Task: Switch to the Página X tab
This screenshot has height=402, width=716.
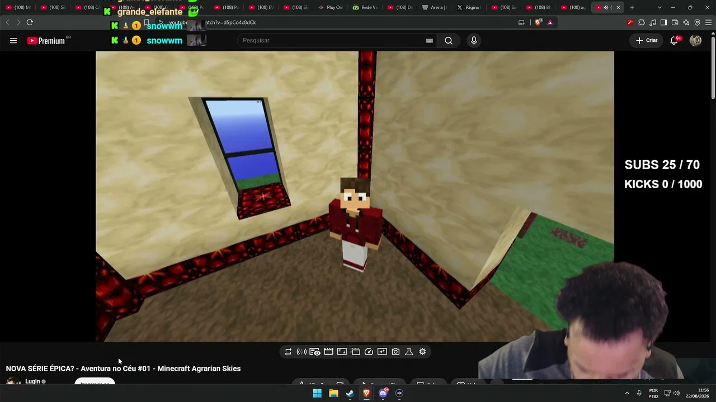Action: point(469,7)
